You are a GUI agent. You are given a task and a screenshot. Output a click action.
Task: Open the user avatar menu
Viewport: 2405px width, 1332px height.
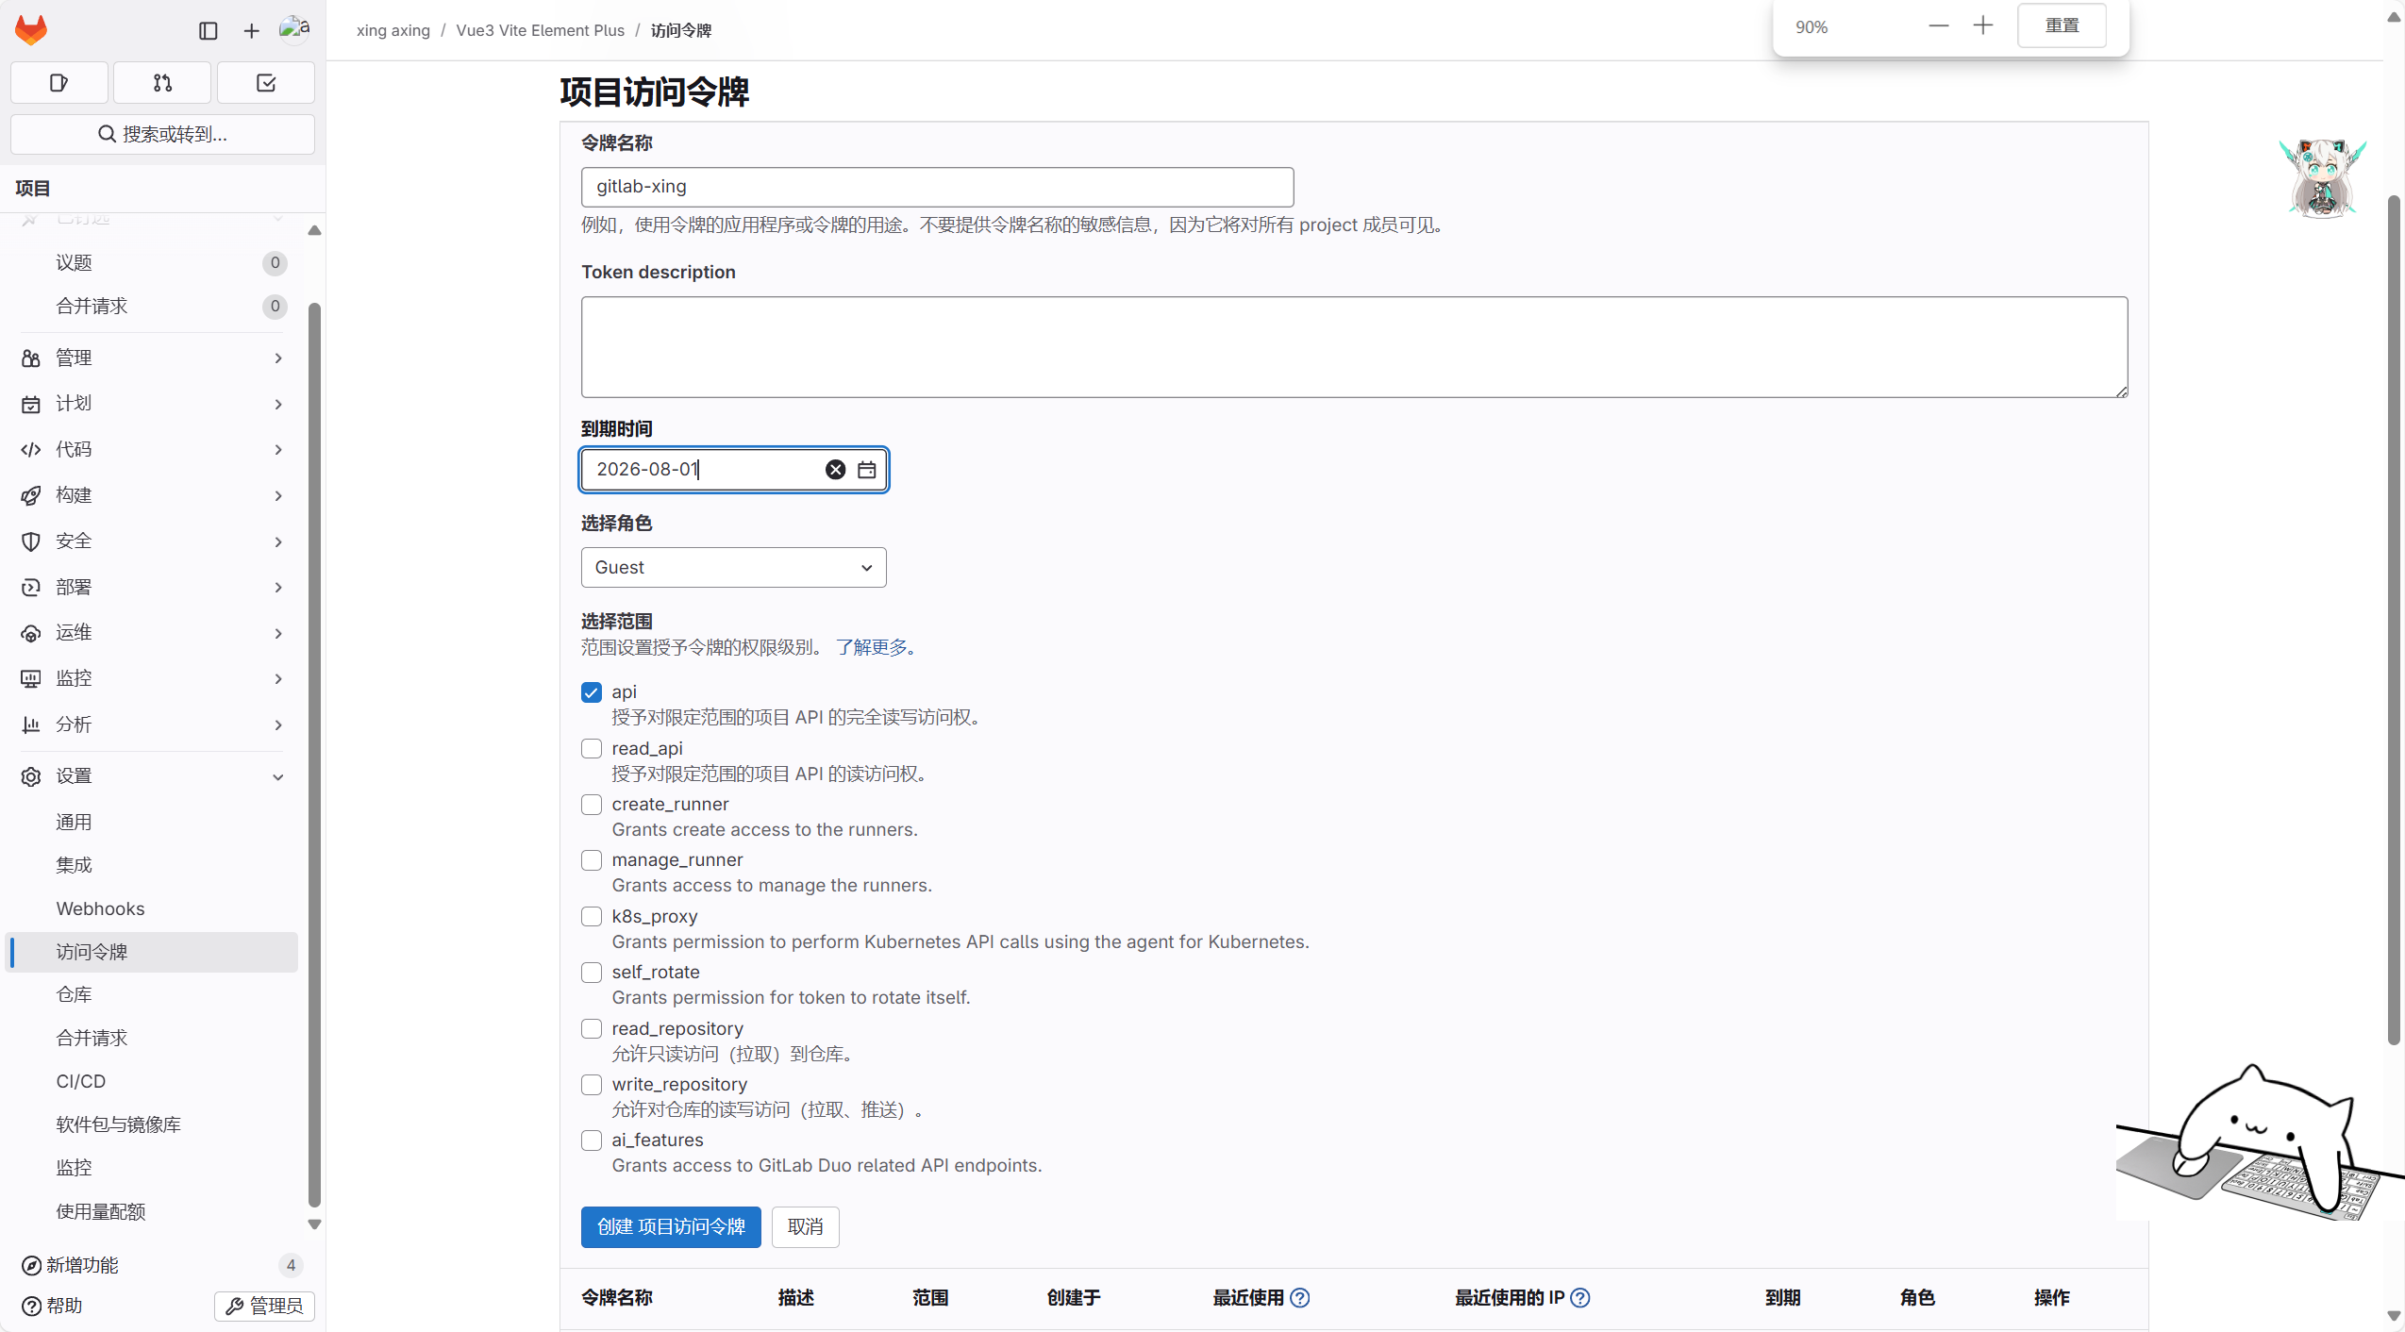(294, 30)
